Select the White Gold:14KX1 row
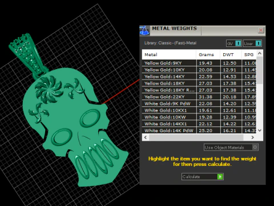274x206 pixels. (199, 124)
